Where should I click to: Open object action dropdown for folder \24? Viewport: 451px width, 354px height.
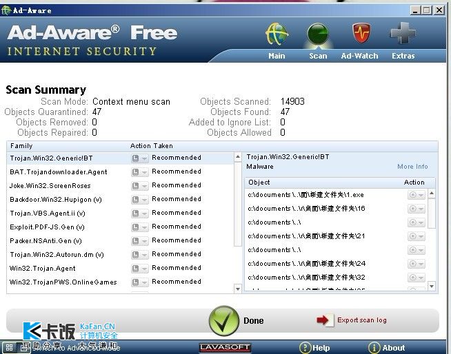(x=417, y=264)
